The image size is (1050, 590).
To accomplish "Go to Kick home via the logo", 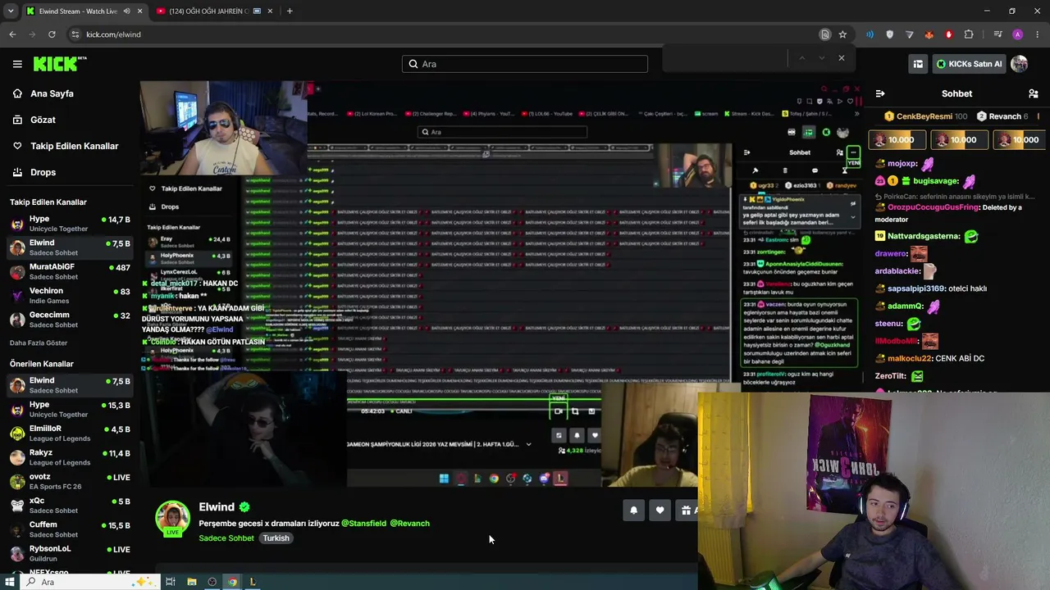I will (x=60, y=64).
